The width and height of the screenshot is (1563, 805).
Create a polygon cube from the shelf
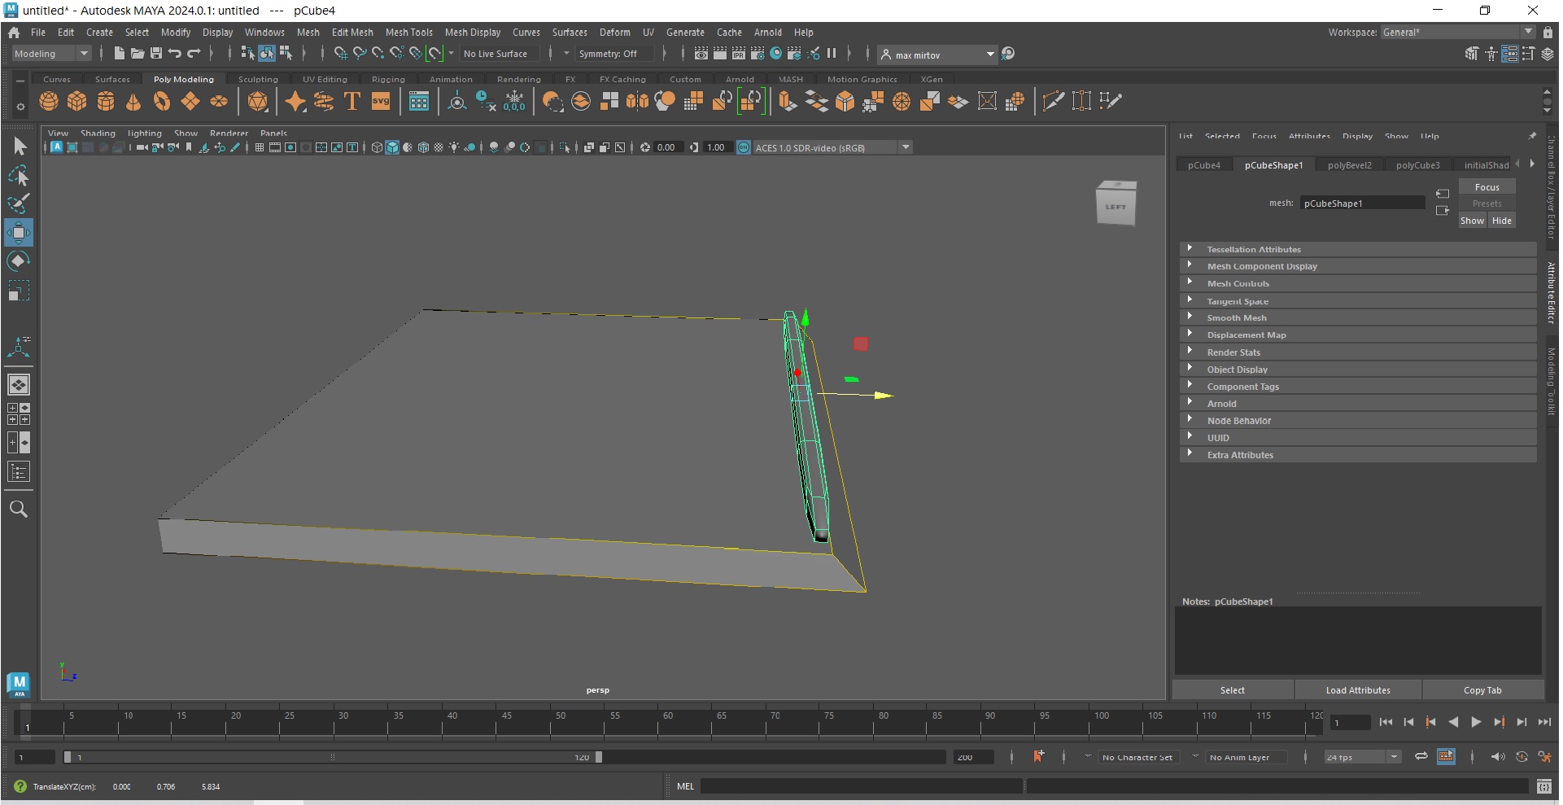[77, 102]
